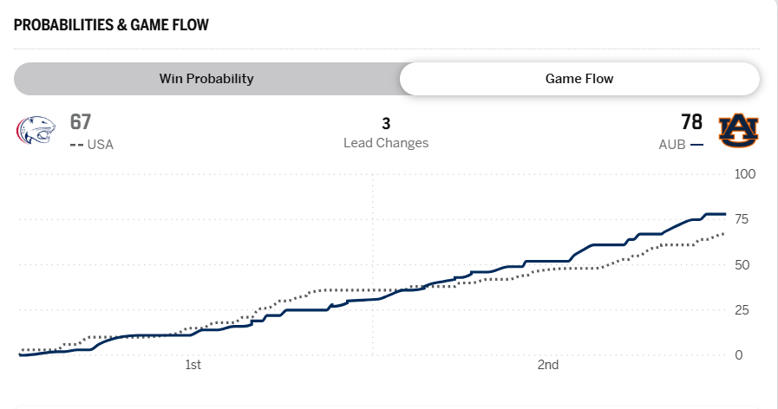The width and height of the screenshot is (778, 409).
Task: Click the South Alabama Jaguars logo
Action: (x=36, y=131)
